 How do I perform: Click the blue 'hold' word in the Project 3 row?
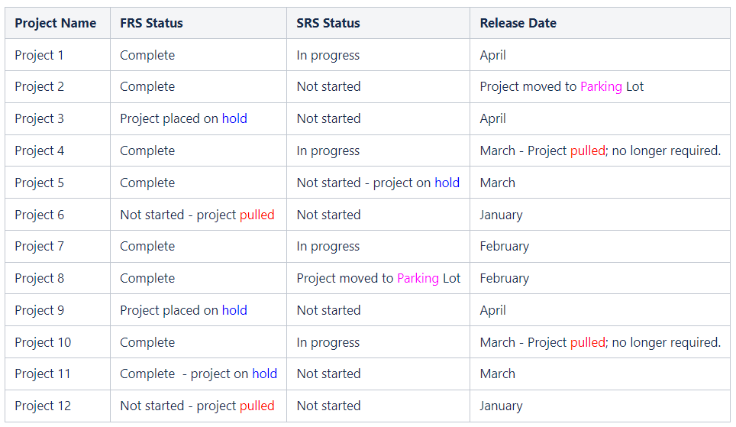[234, 118]
